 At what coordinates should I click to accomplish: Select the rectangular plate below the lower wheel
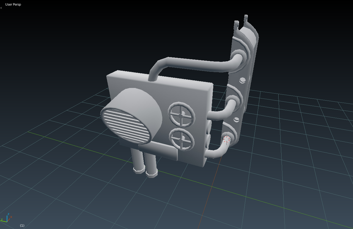pyautogui.click(x=158, y=152)
